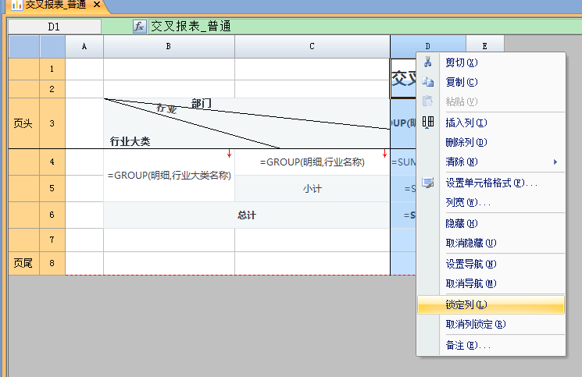Click 设置导航 menu item
This screenshot has height=377, width=582.
(470, 264)
